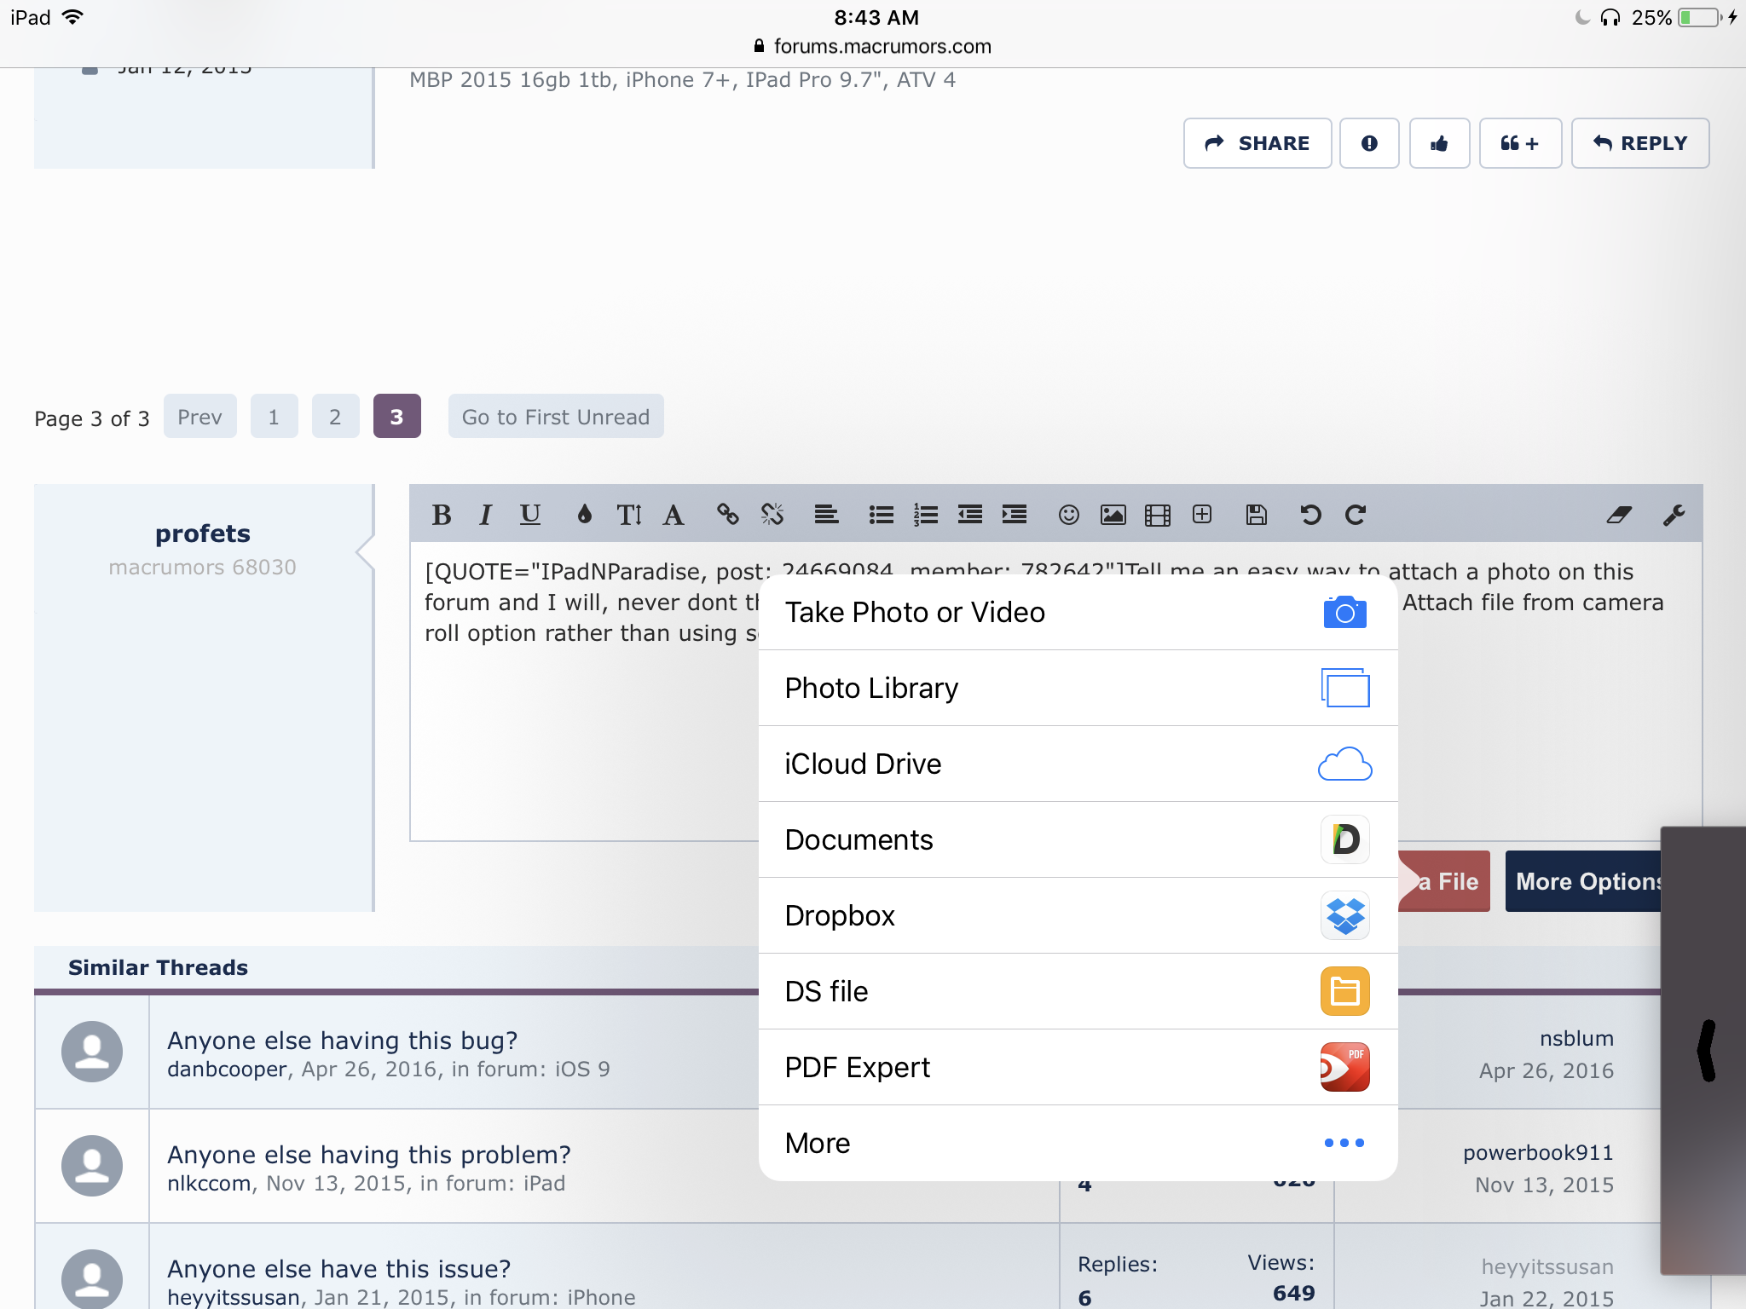Click the SHARE button
The height and width of the screenshot is (1309, 1746).
pos(1257,143)
